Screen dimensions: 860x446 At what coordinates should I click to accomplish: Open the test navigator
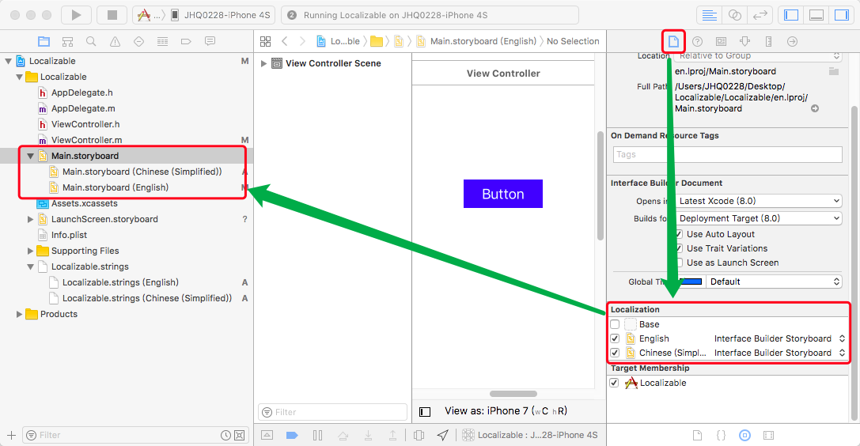tap(138, 41)
